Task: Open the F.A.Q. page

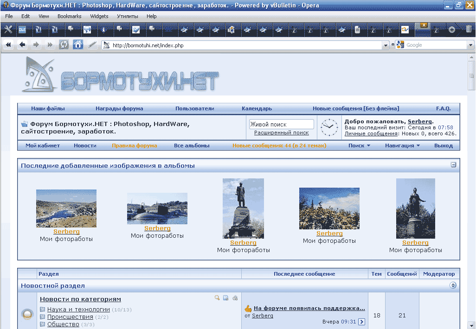Action: pyautogui.click(x=444, y=108)
